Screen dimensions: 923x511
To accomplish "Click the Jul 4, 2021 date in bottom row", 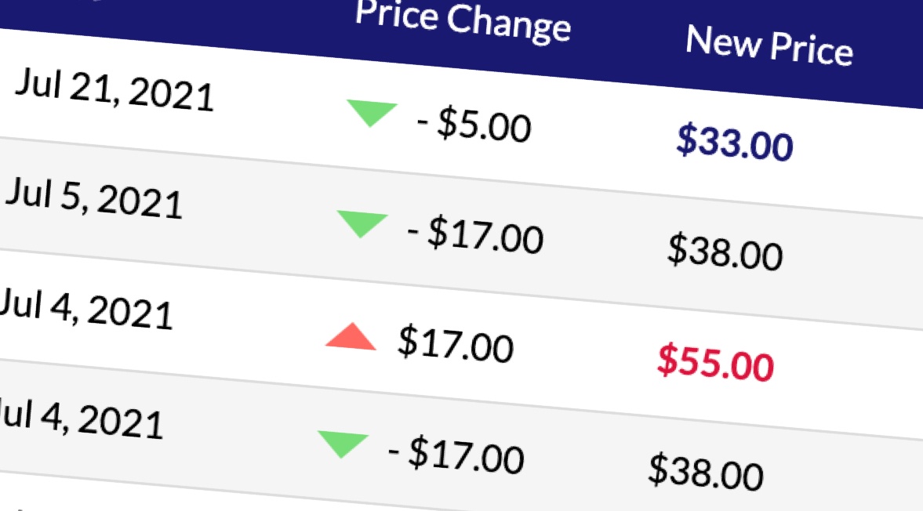I will click(78, 418).
